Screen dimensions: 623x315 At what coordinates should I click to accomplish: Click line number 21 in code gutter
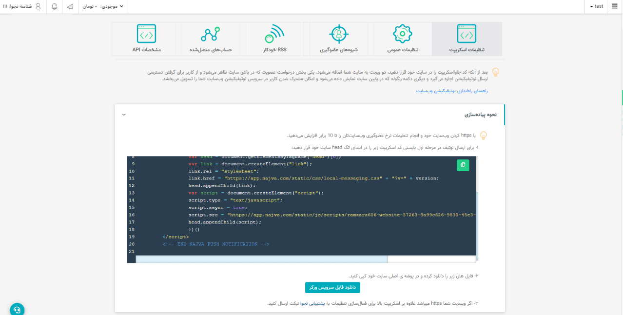click(132, 251)
